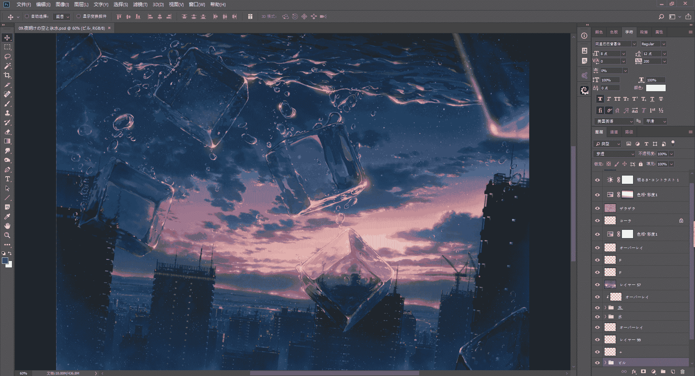Open the layer blend mode dropdown
Viewport: 695px width, 376px height.
coord(614,154)
